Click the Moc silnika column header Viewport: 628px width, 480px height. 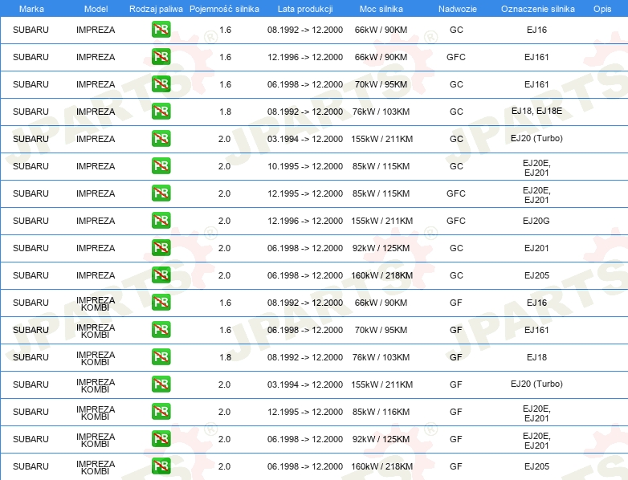(381, 9)
